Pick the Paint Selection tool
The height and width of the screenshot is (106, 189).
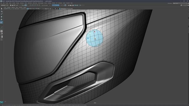tap(1, 14)
